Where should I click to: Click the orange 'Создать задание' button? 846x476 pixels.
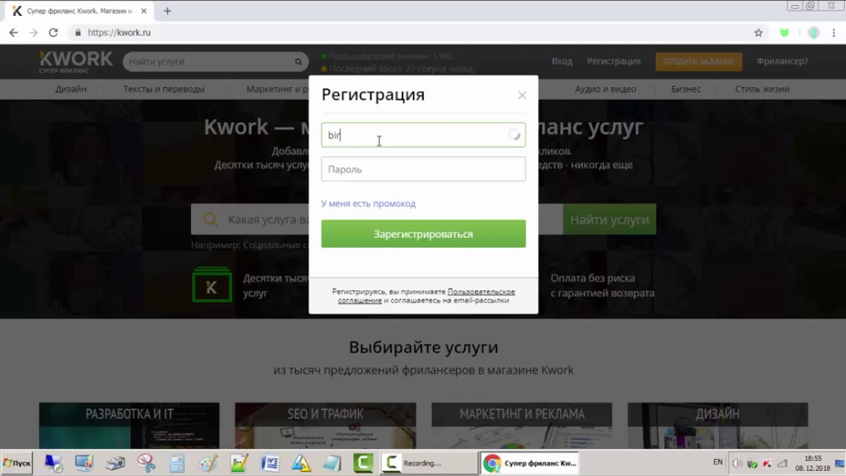699,61
